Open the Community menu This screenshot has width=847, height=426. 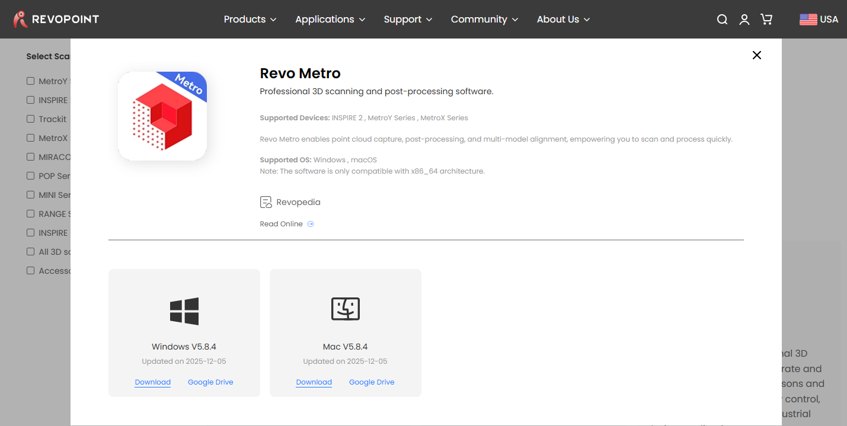[484, 20]
